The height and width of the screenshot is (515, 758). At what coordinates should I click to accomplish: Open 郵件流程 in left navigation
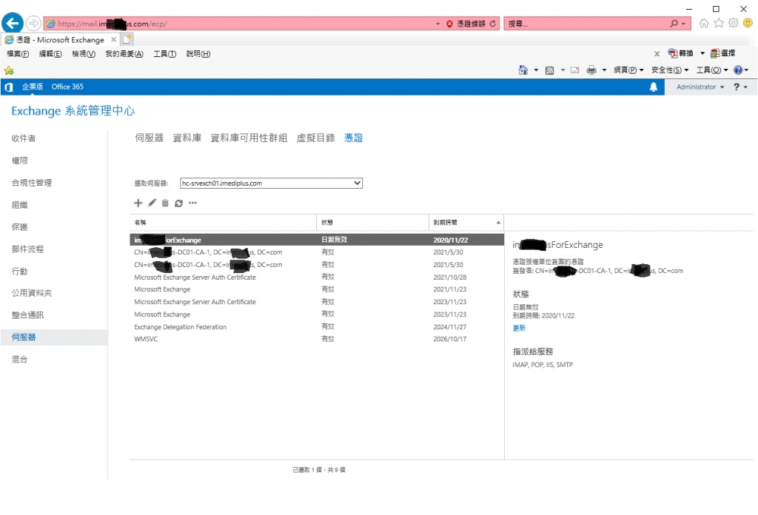click(x=27, y=249)
